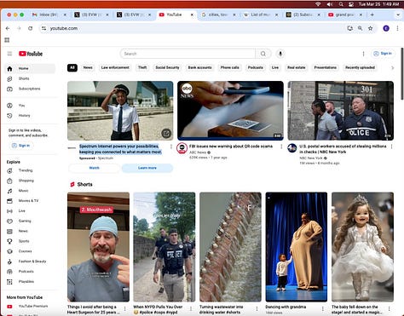Select Podcasts filter chip
404x316 pixels.
click(256, 67)
